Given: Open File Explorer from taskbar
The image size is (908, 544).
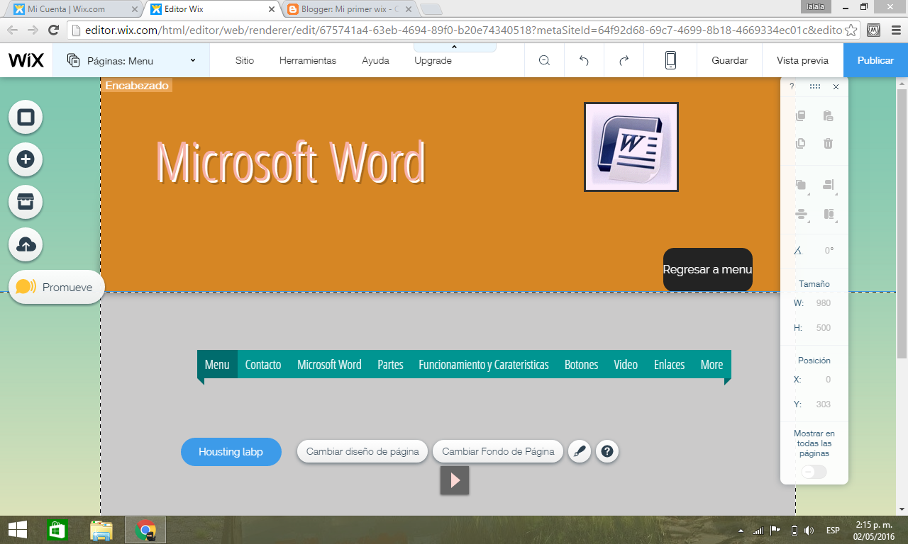Looking at the screenshot, I should (101, 530).
